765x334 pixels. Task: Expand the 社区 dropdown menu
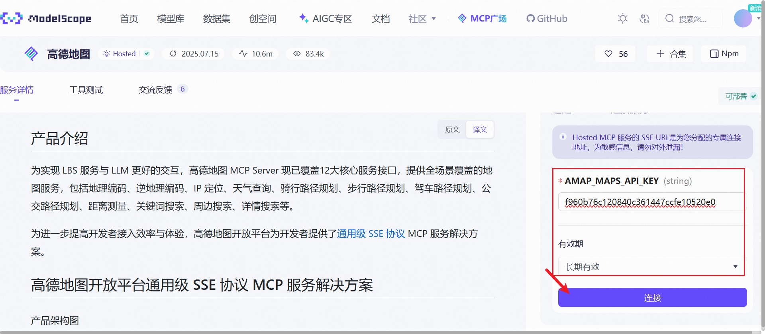(x=422, y=19)
